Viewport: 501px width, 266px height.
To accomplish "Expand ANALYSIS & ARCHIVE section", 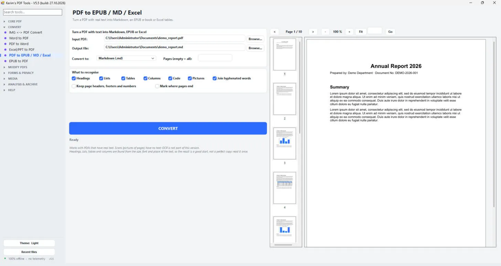I will (23, 84).
